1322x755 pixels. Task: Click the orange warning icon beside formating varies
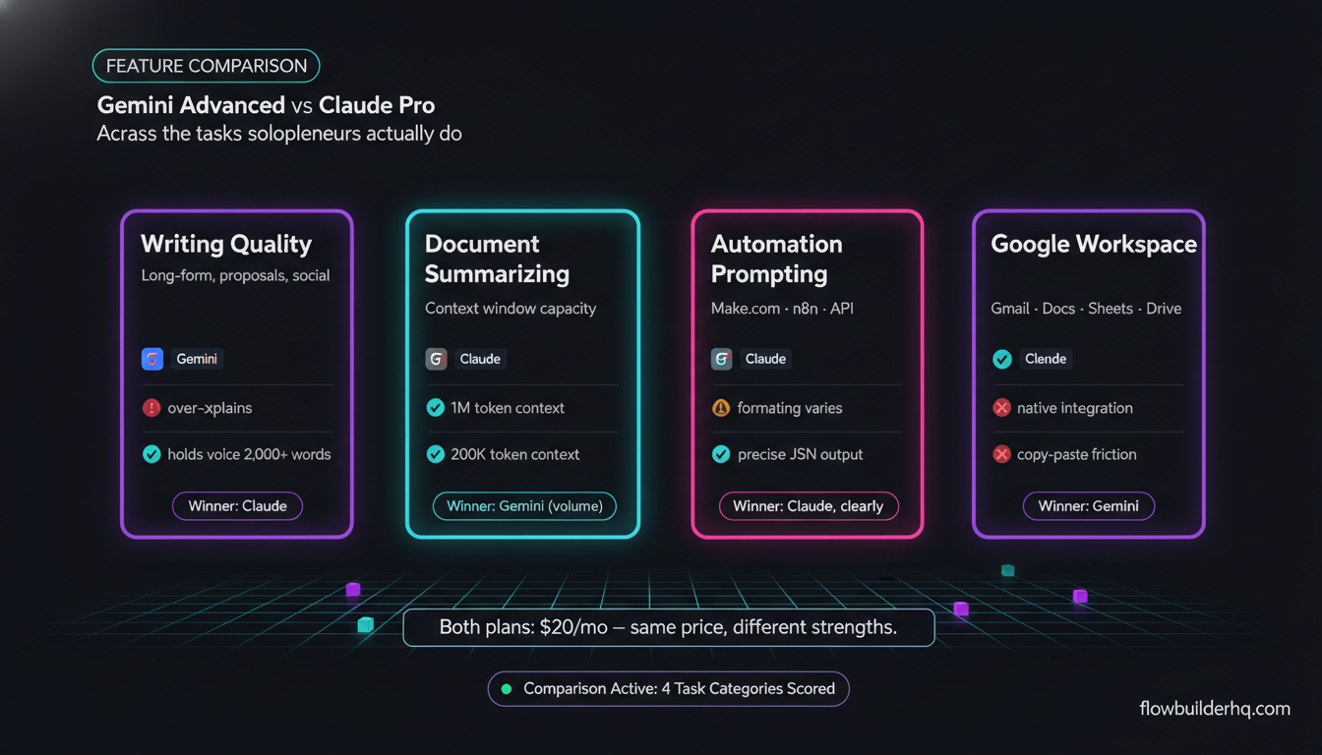721,407
